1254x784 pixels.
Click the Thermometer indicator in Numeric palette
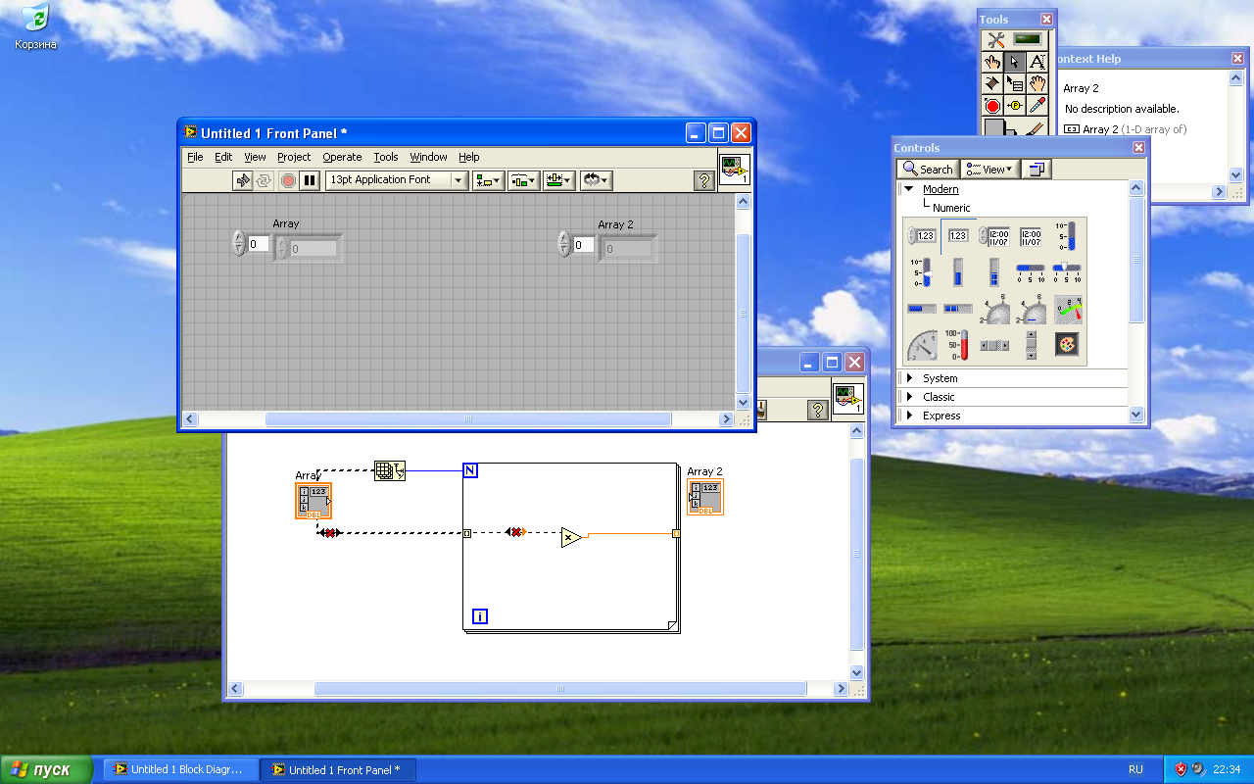pos(958,346)
